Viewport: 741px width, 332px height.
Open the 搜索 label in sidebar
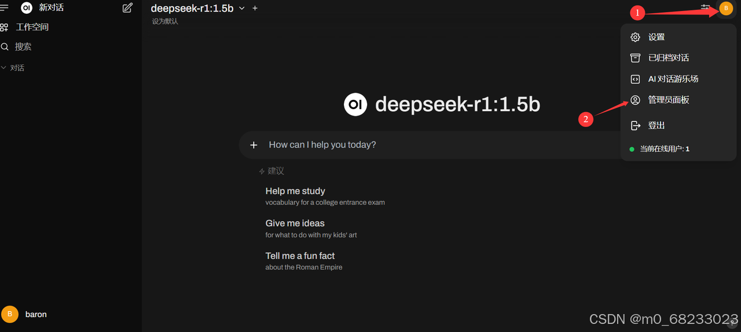pos(23,47)
